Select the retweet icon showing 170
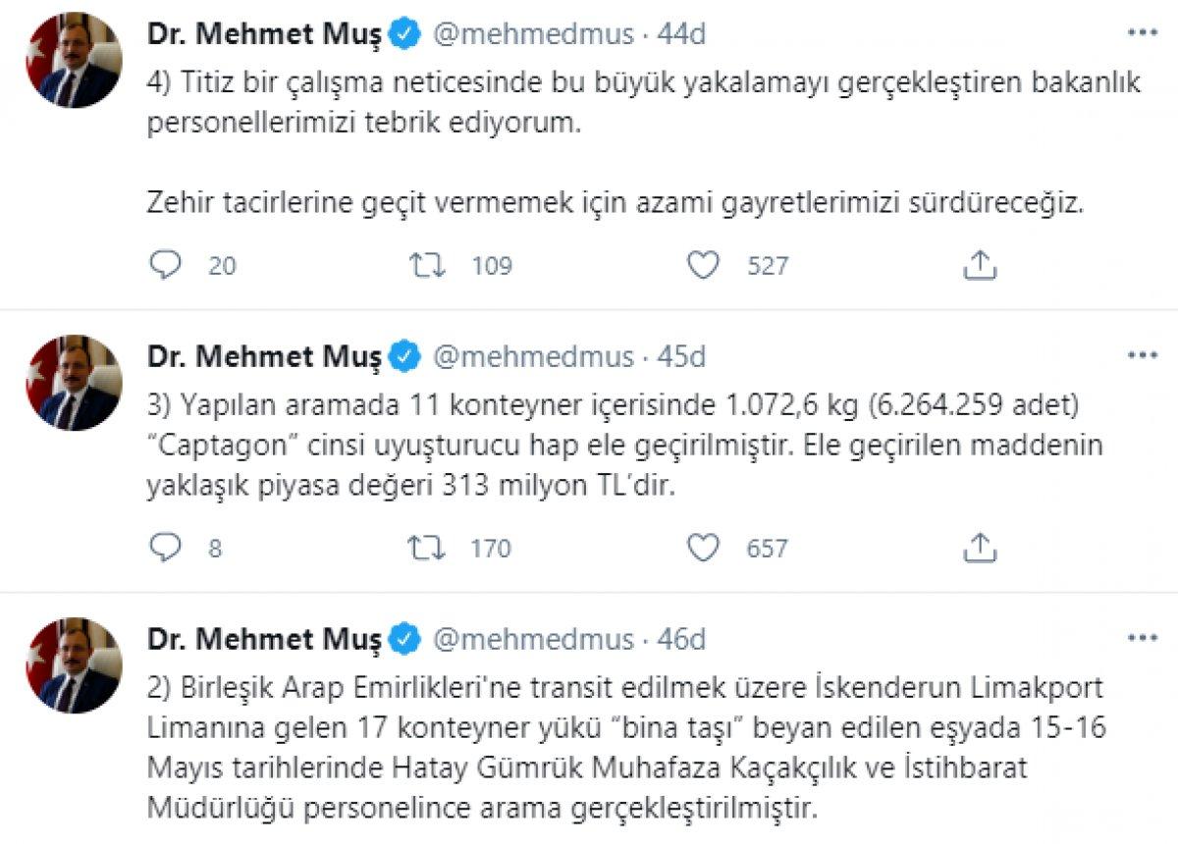The image size is (1178, 844). click(428, 549)
